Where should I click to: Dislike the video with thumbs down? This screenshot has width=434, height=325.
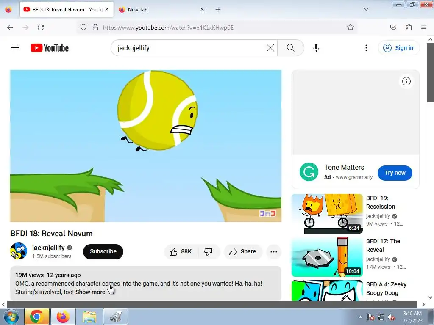[208, 251]
